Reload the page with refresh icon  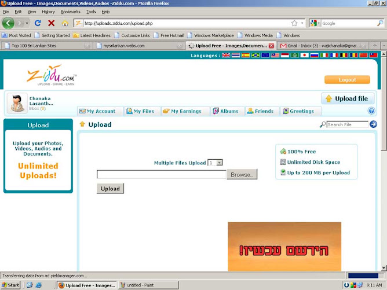38,23
